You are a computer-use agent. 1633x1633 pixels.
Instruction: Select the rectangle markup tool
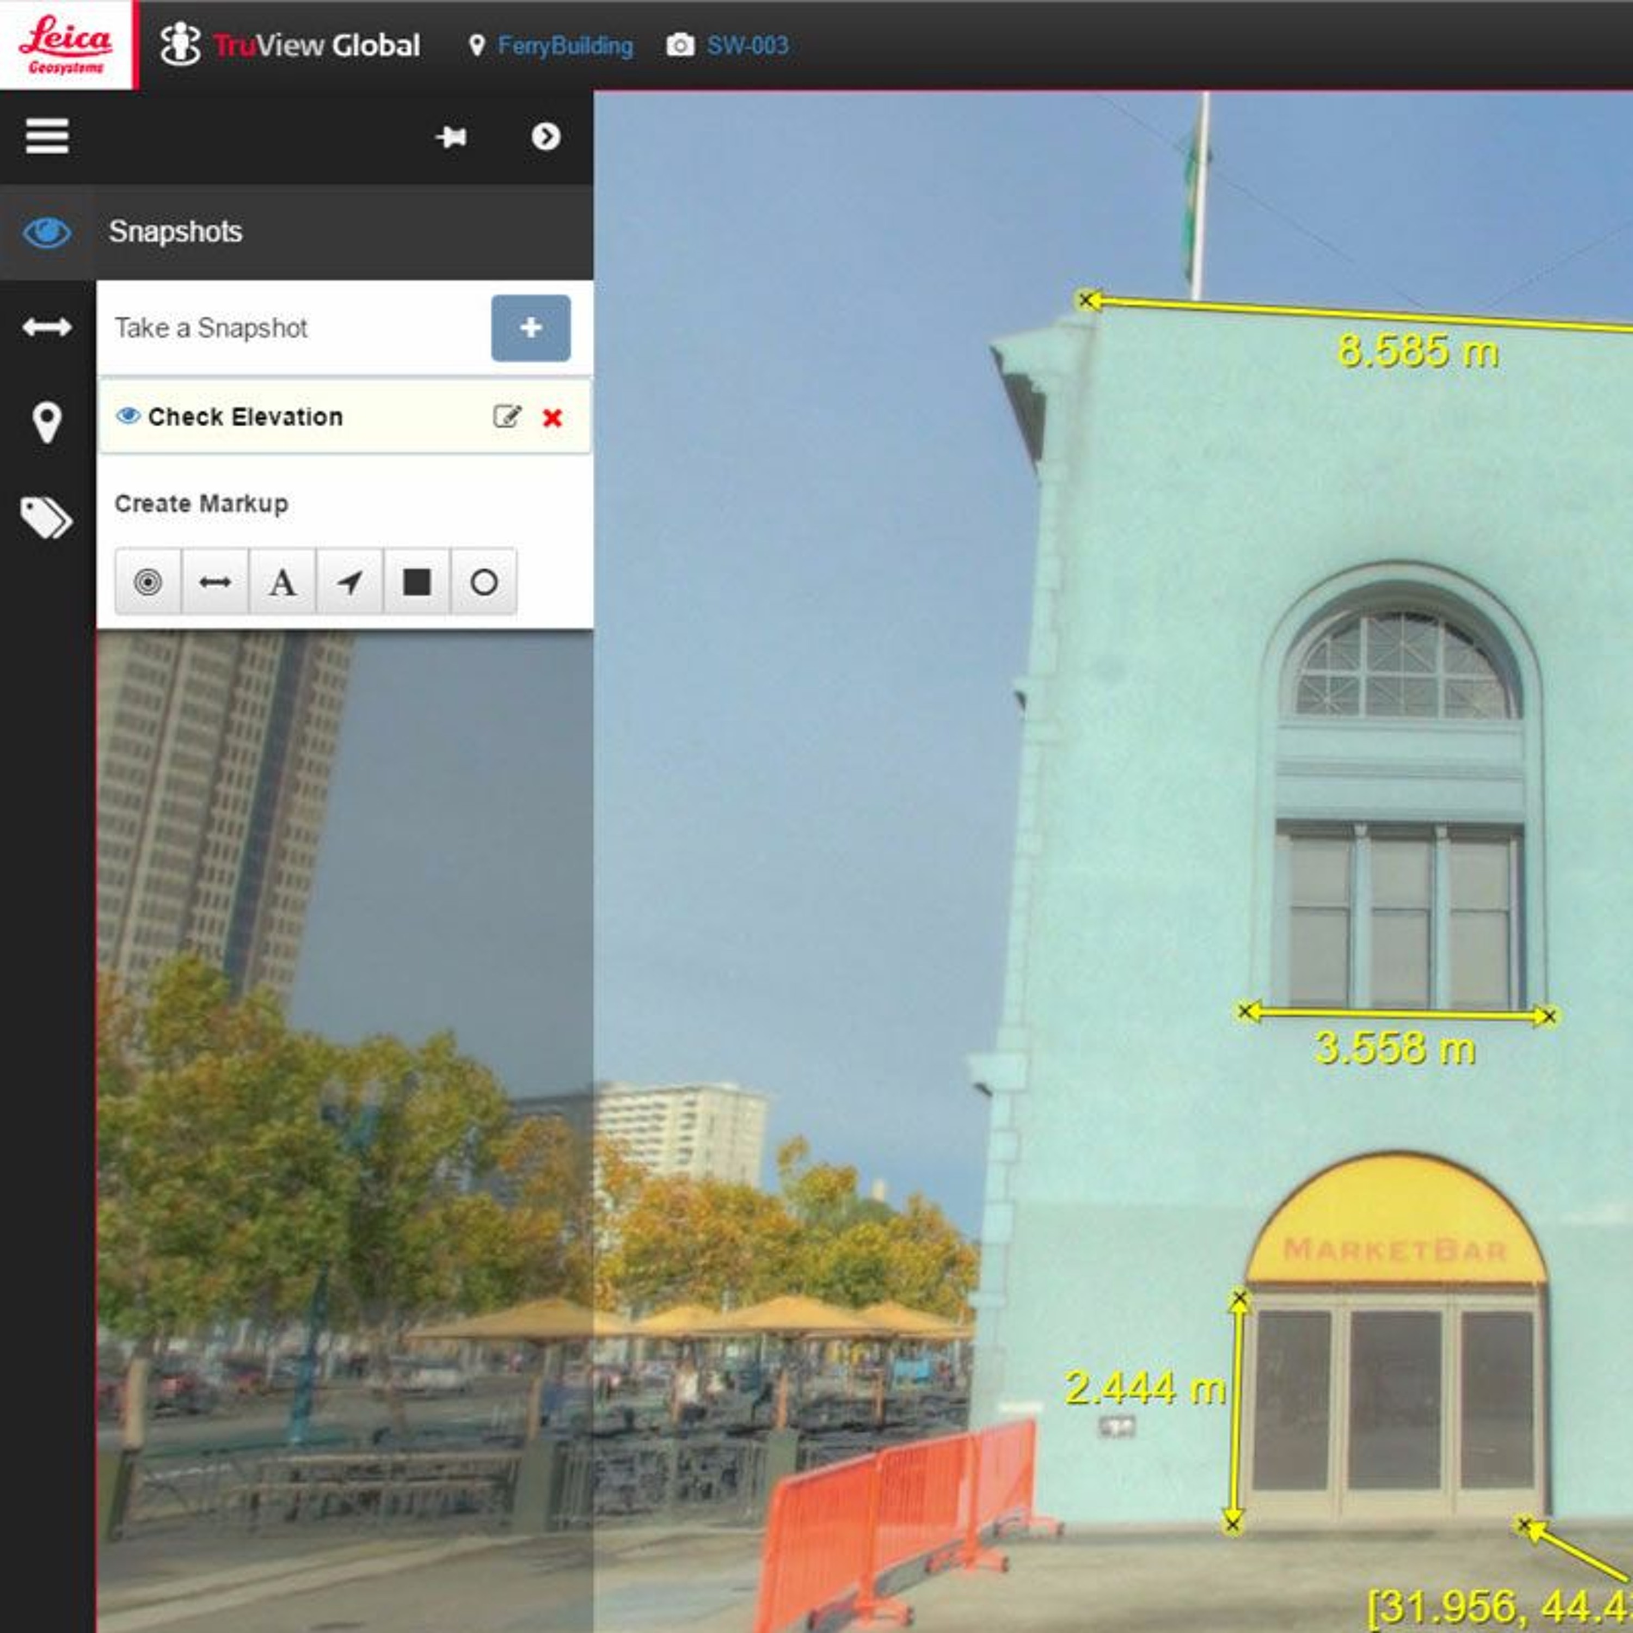[x=417, y=581]
